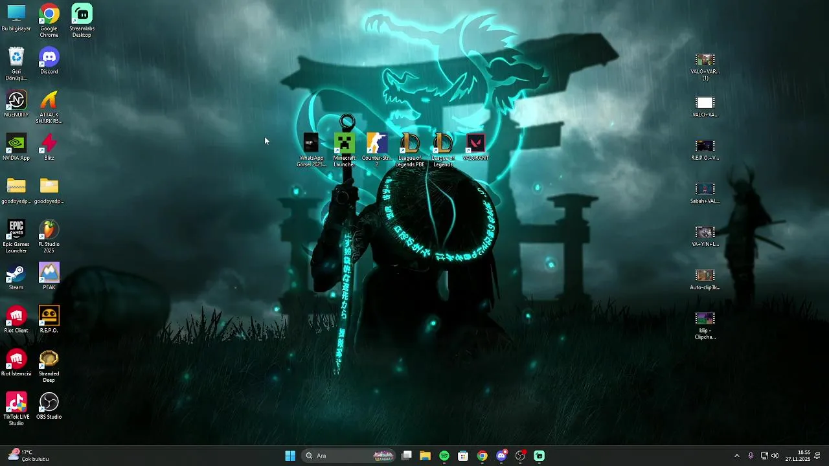Select Streamlabs Desktop shortcut on desktop
829x466 pixels.
(x=82, y=20)
